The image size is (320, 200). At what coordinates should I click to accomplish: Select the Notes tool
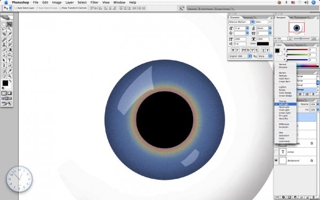4,71
